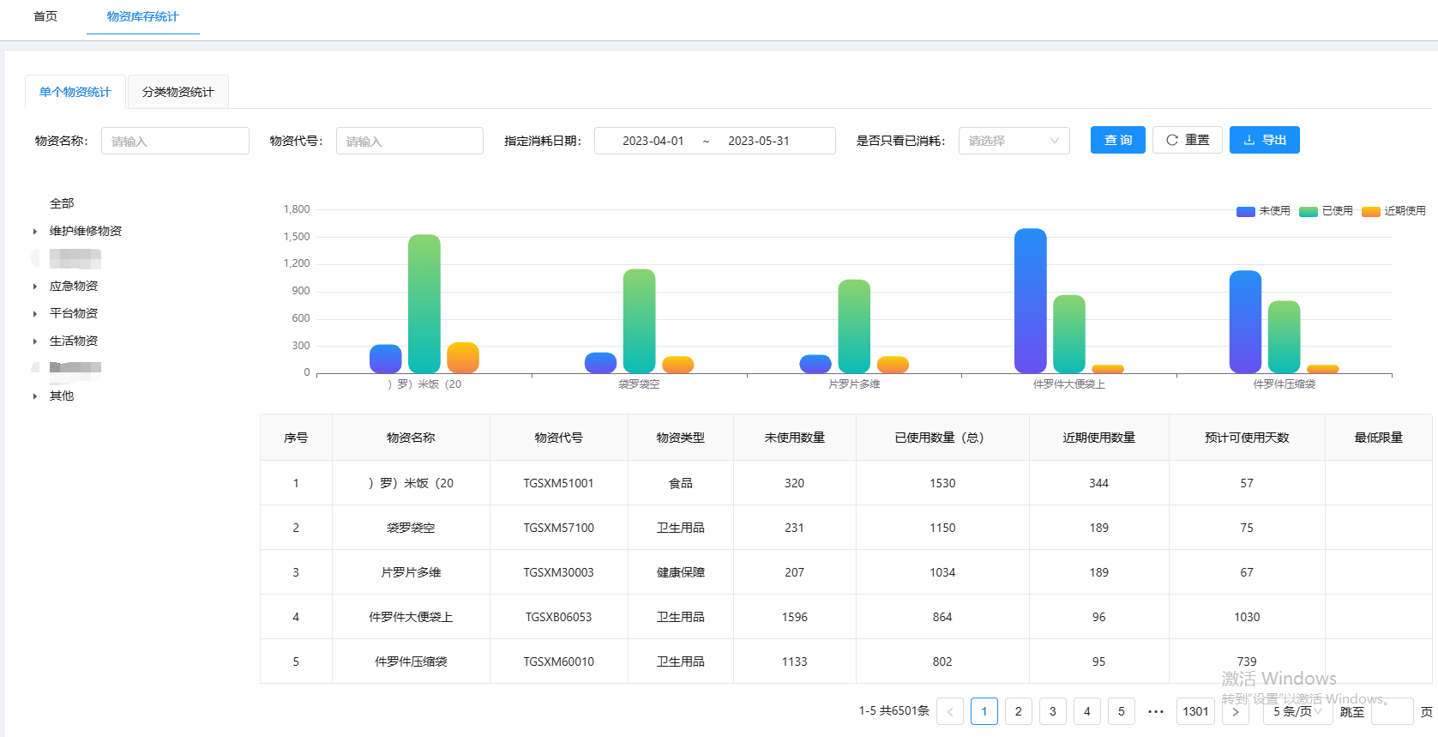Focus the 物资代号 input field

click(410, 141)
